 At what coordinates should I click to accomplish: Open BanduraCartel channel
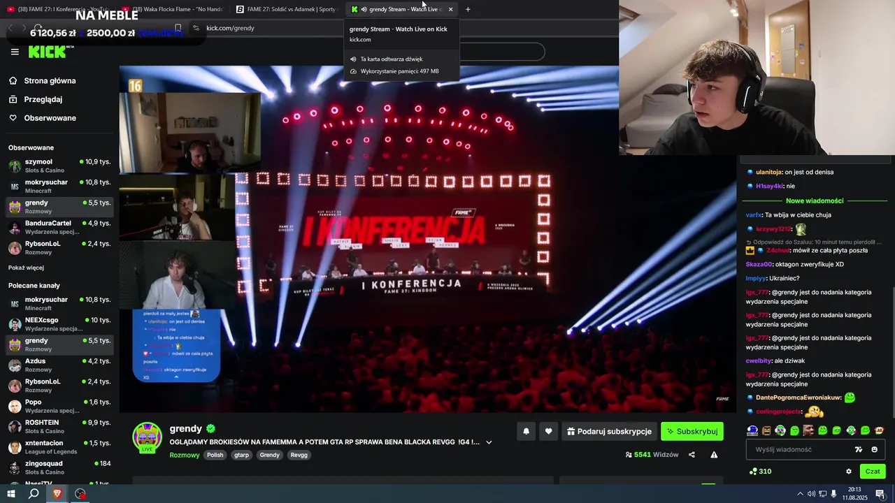click(59, 227)
